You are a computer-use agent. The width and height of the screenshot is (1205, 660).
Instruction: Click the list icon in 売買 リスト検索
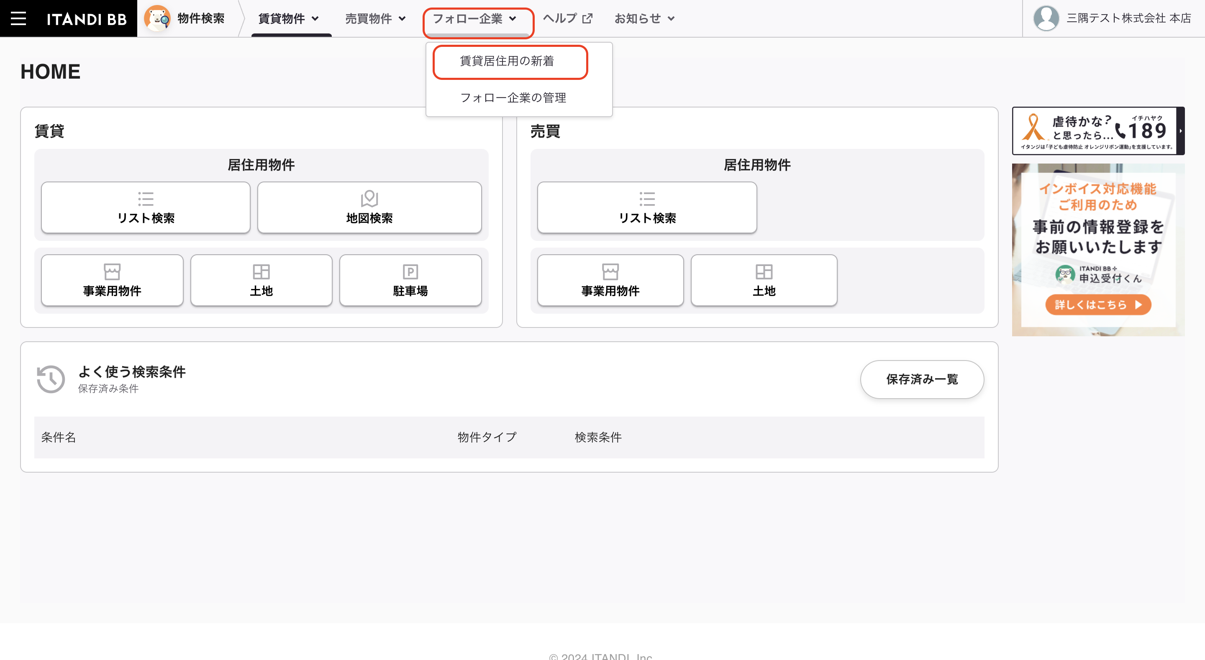click(x=647, y=199)
